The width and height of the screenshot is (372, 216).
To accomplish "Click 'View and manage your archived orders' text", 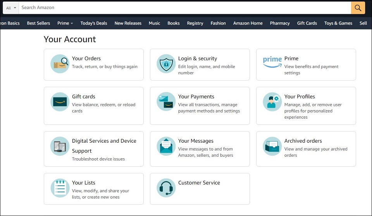I will click(316, 152).
